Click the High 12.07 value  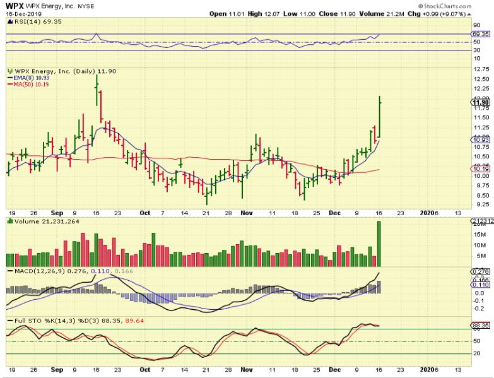coord(263,14)
